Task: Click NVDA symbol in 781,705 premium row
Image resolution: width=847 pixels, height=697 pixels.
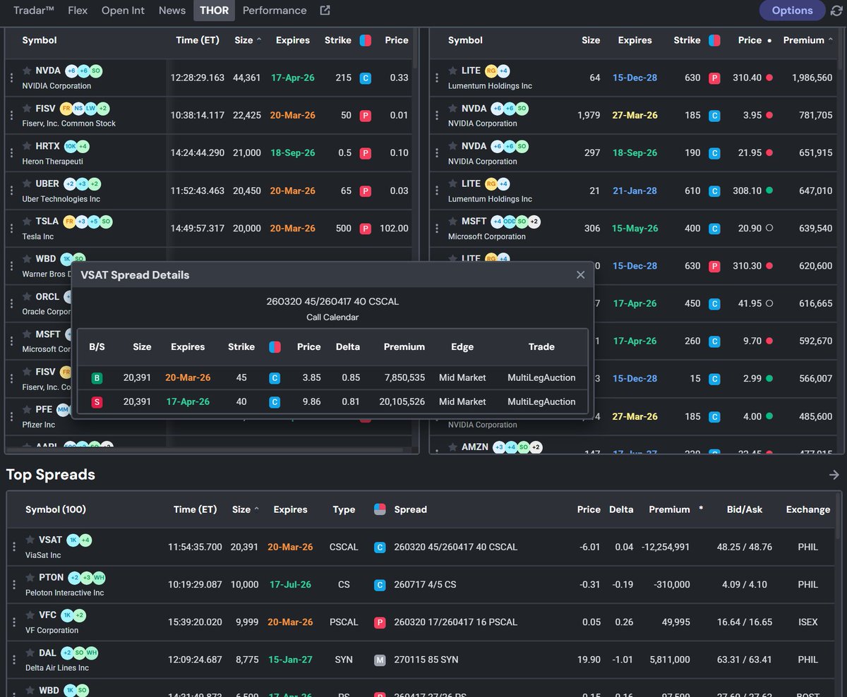Action: 474,109
